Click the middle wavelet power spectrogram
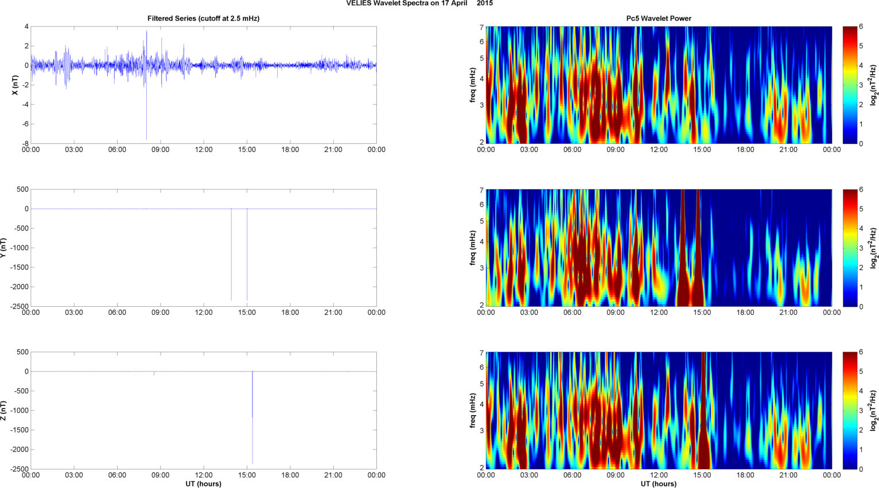The image size is (879, 488). click(x=659, y=248)
